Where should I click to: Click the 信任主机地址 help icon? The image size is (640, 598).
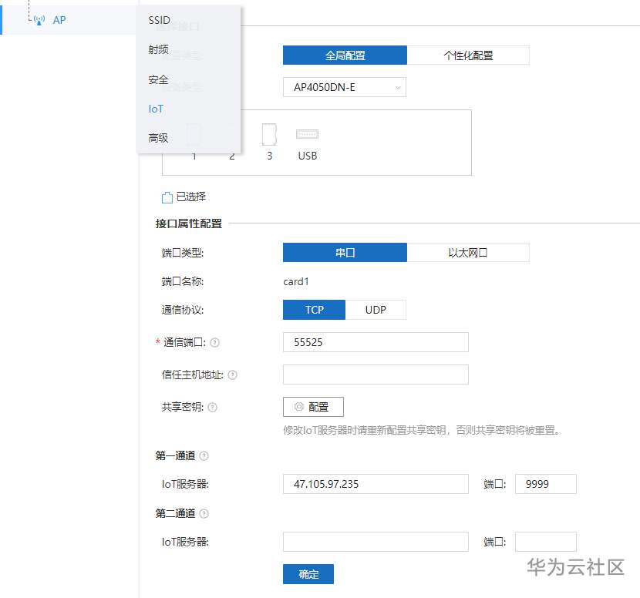232,375
